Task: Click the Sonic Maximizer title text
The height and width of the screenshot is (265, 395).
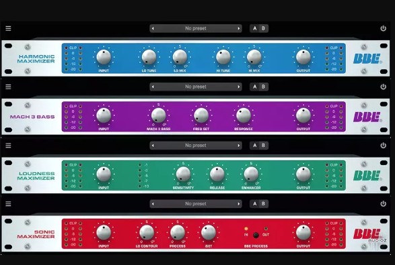Action: [x=36, y=234]
